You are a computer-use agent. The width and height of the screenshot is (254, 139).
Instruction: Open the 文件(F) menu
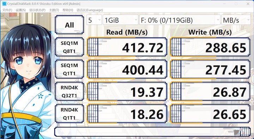coord(7,10)
